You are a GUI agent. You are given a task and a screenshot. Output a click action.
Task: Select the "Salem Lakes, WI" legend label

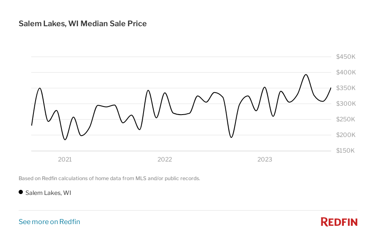(x=48, y=193)
